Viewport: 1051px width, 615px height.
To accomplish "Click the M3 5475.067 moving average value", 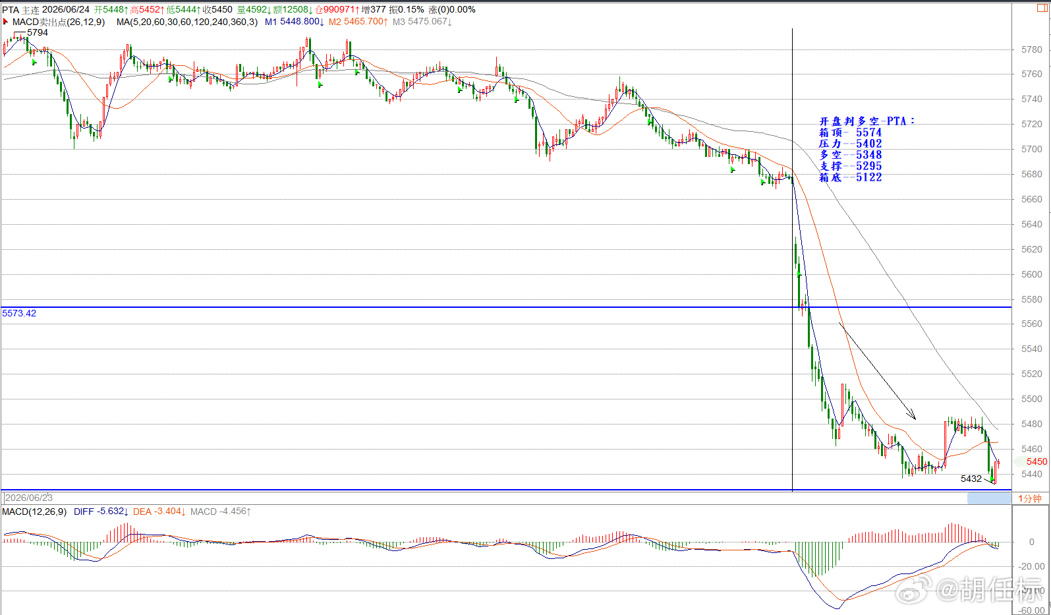I will (422, 22).
